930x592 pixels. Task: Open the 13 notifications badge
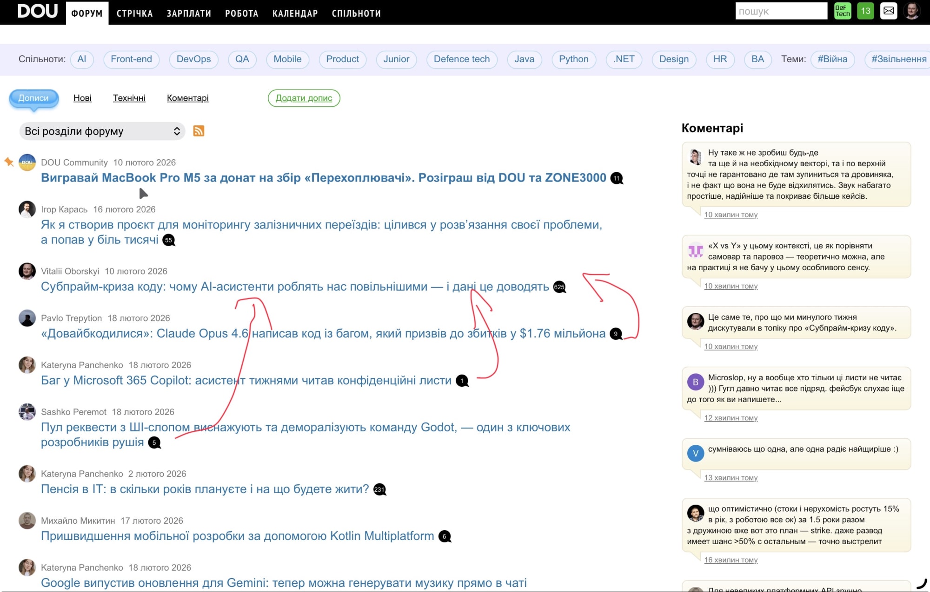pyautogui.click(x=865, y=11)
